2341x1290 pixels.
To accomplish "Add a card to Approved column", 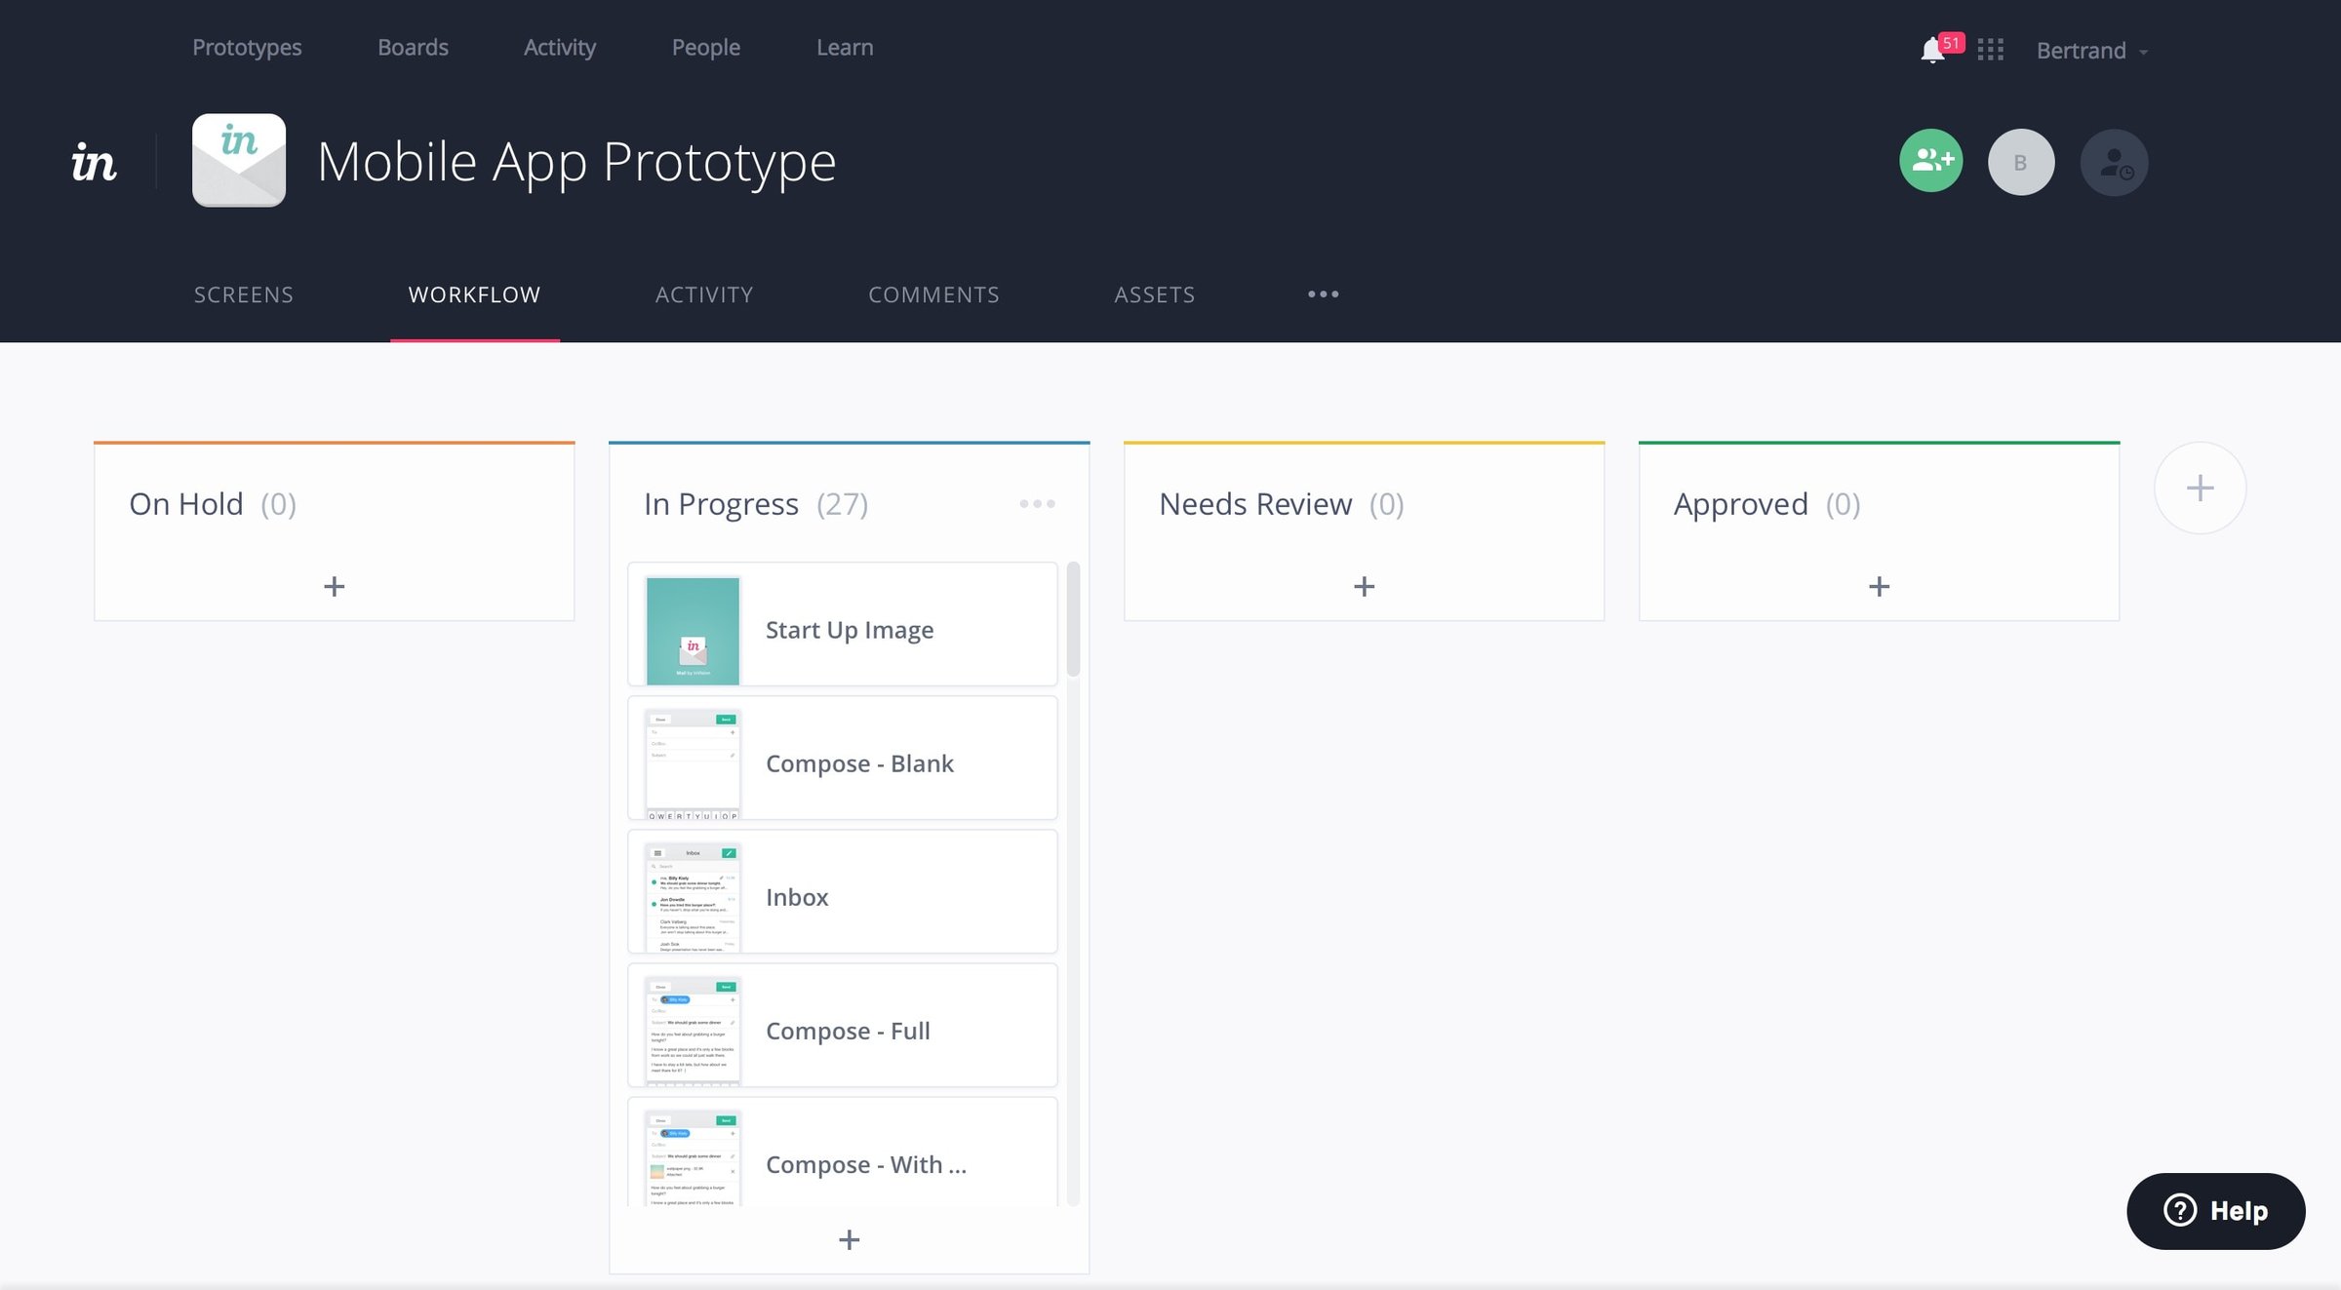I will (1879, 586).
